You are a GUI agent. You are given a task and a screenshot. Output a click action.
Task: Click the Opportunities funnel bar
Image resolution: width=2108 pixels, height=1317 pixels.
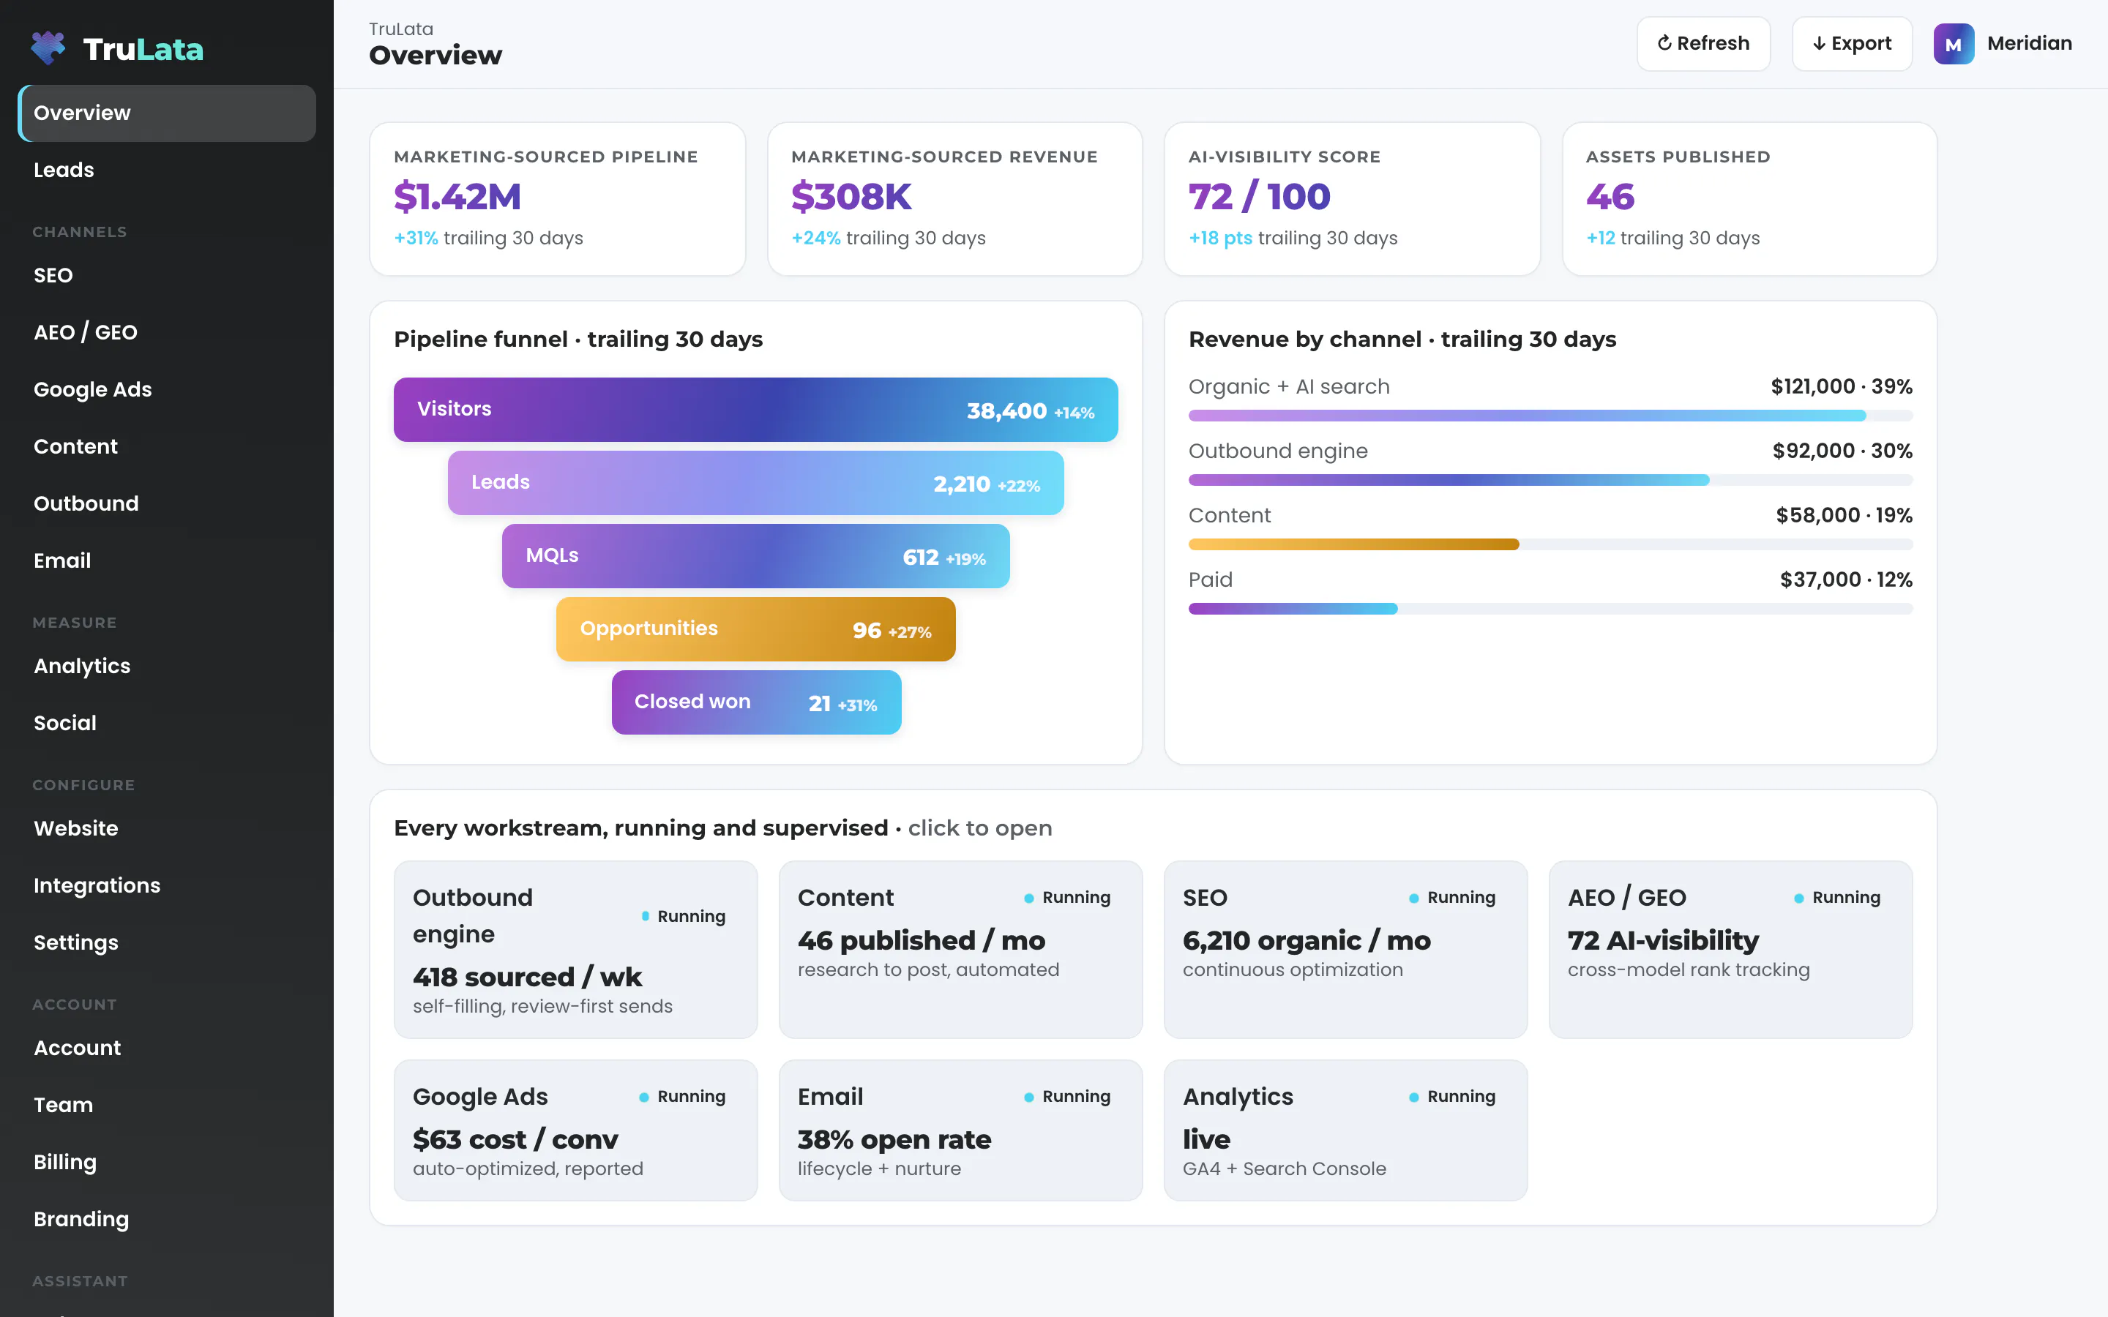click(755, 629)
